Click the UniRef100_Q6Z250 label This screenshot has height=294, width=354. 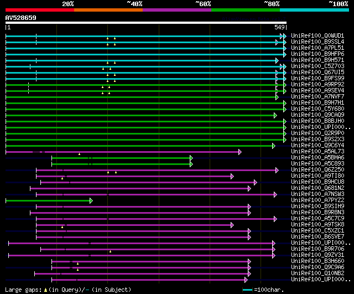click(317, 170)
